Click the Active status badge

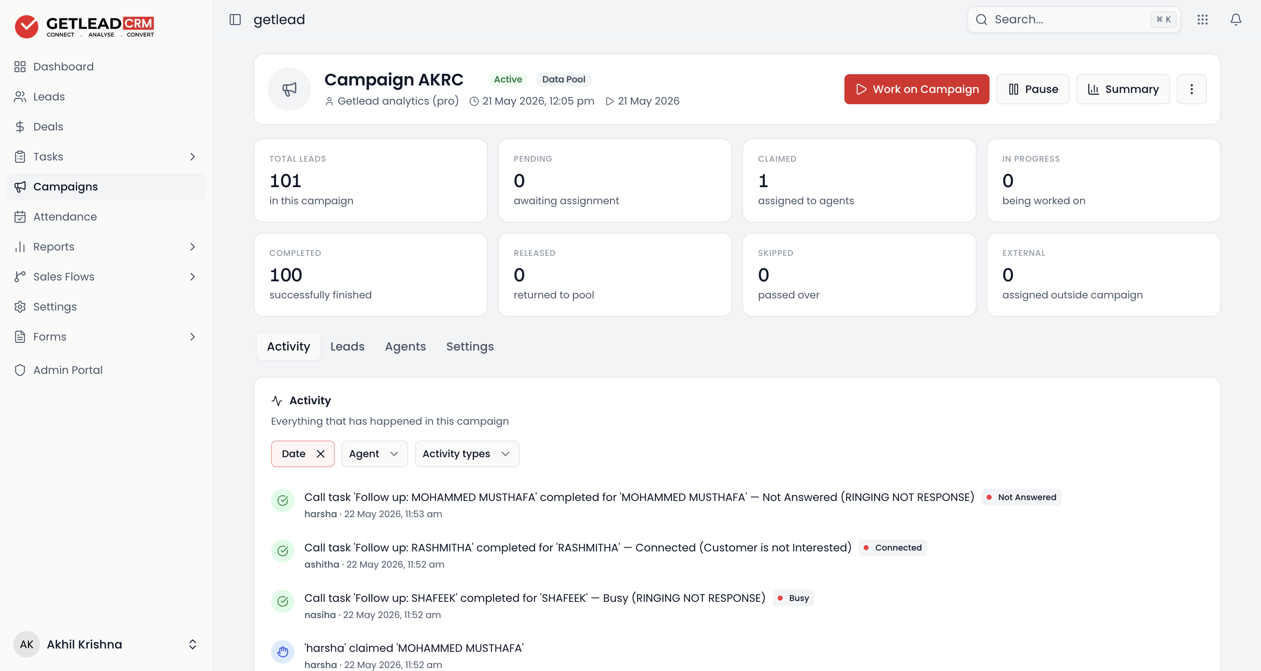[x=507, y=79]
